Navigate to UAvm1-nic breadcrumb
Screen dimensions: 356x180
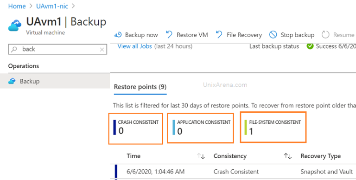[x=52, y=6]
